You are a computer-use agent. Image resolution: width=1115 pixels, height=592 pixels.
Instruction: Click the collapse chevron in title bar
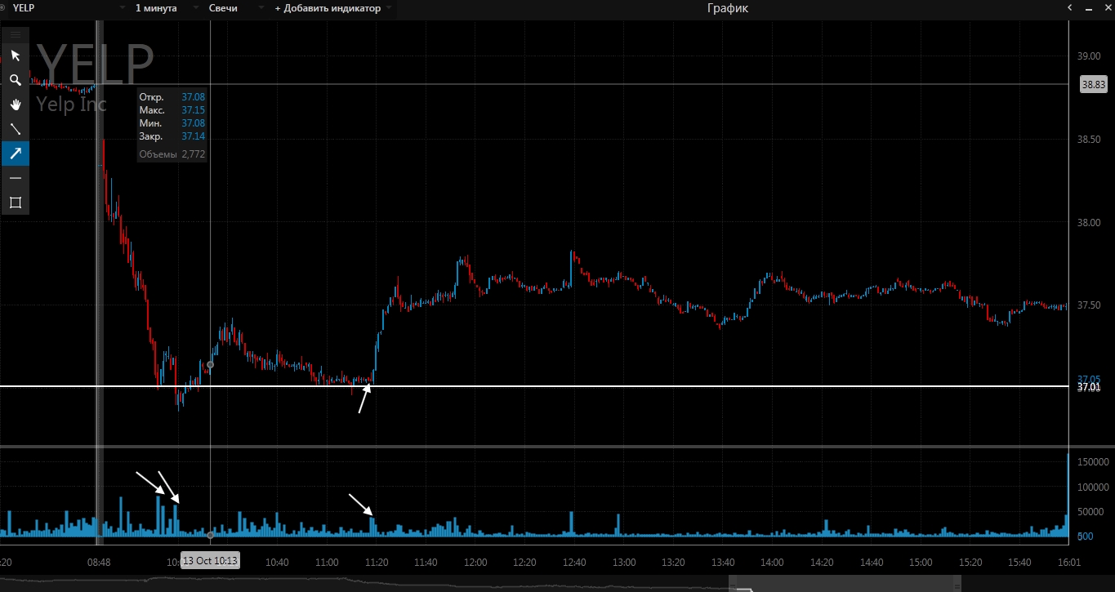[1069, 8]
